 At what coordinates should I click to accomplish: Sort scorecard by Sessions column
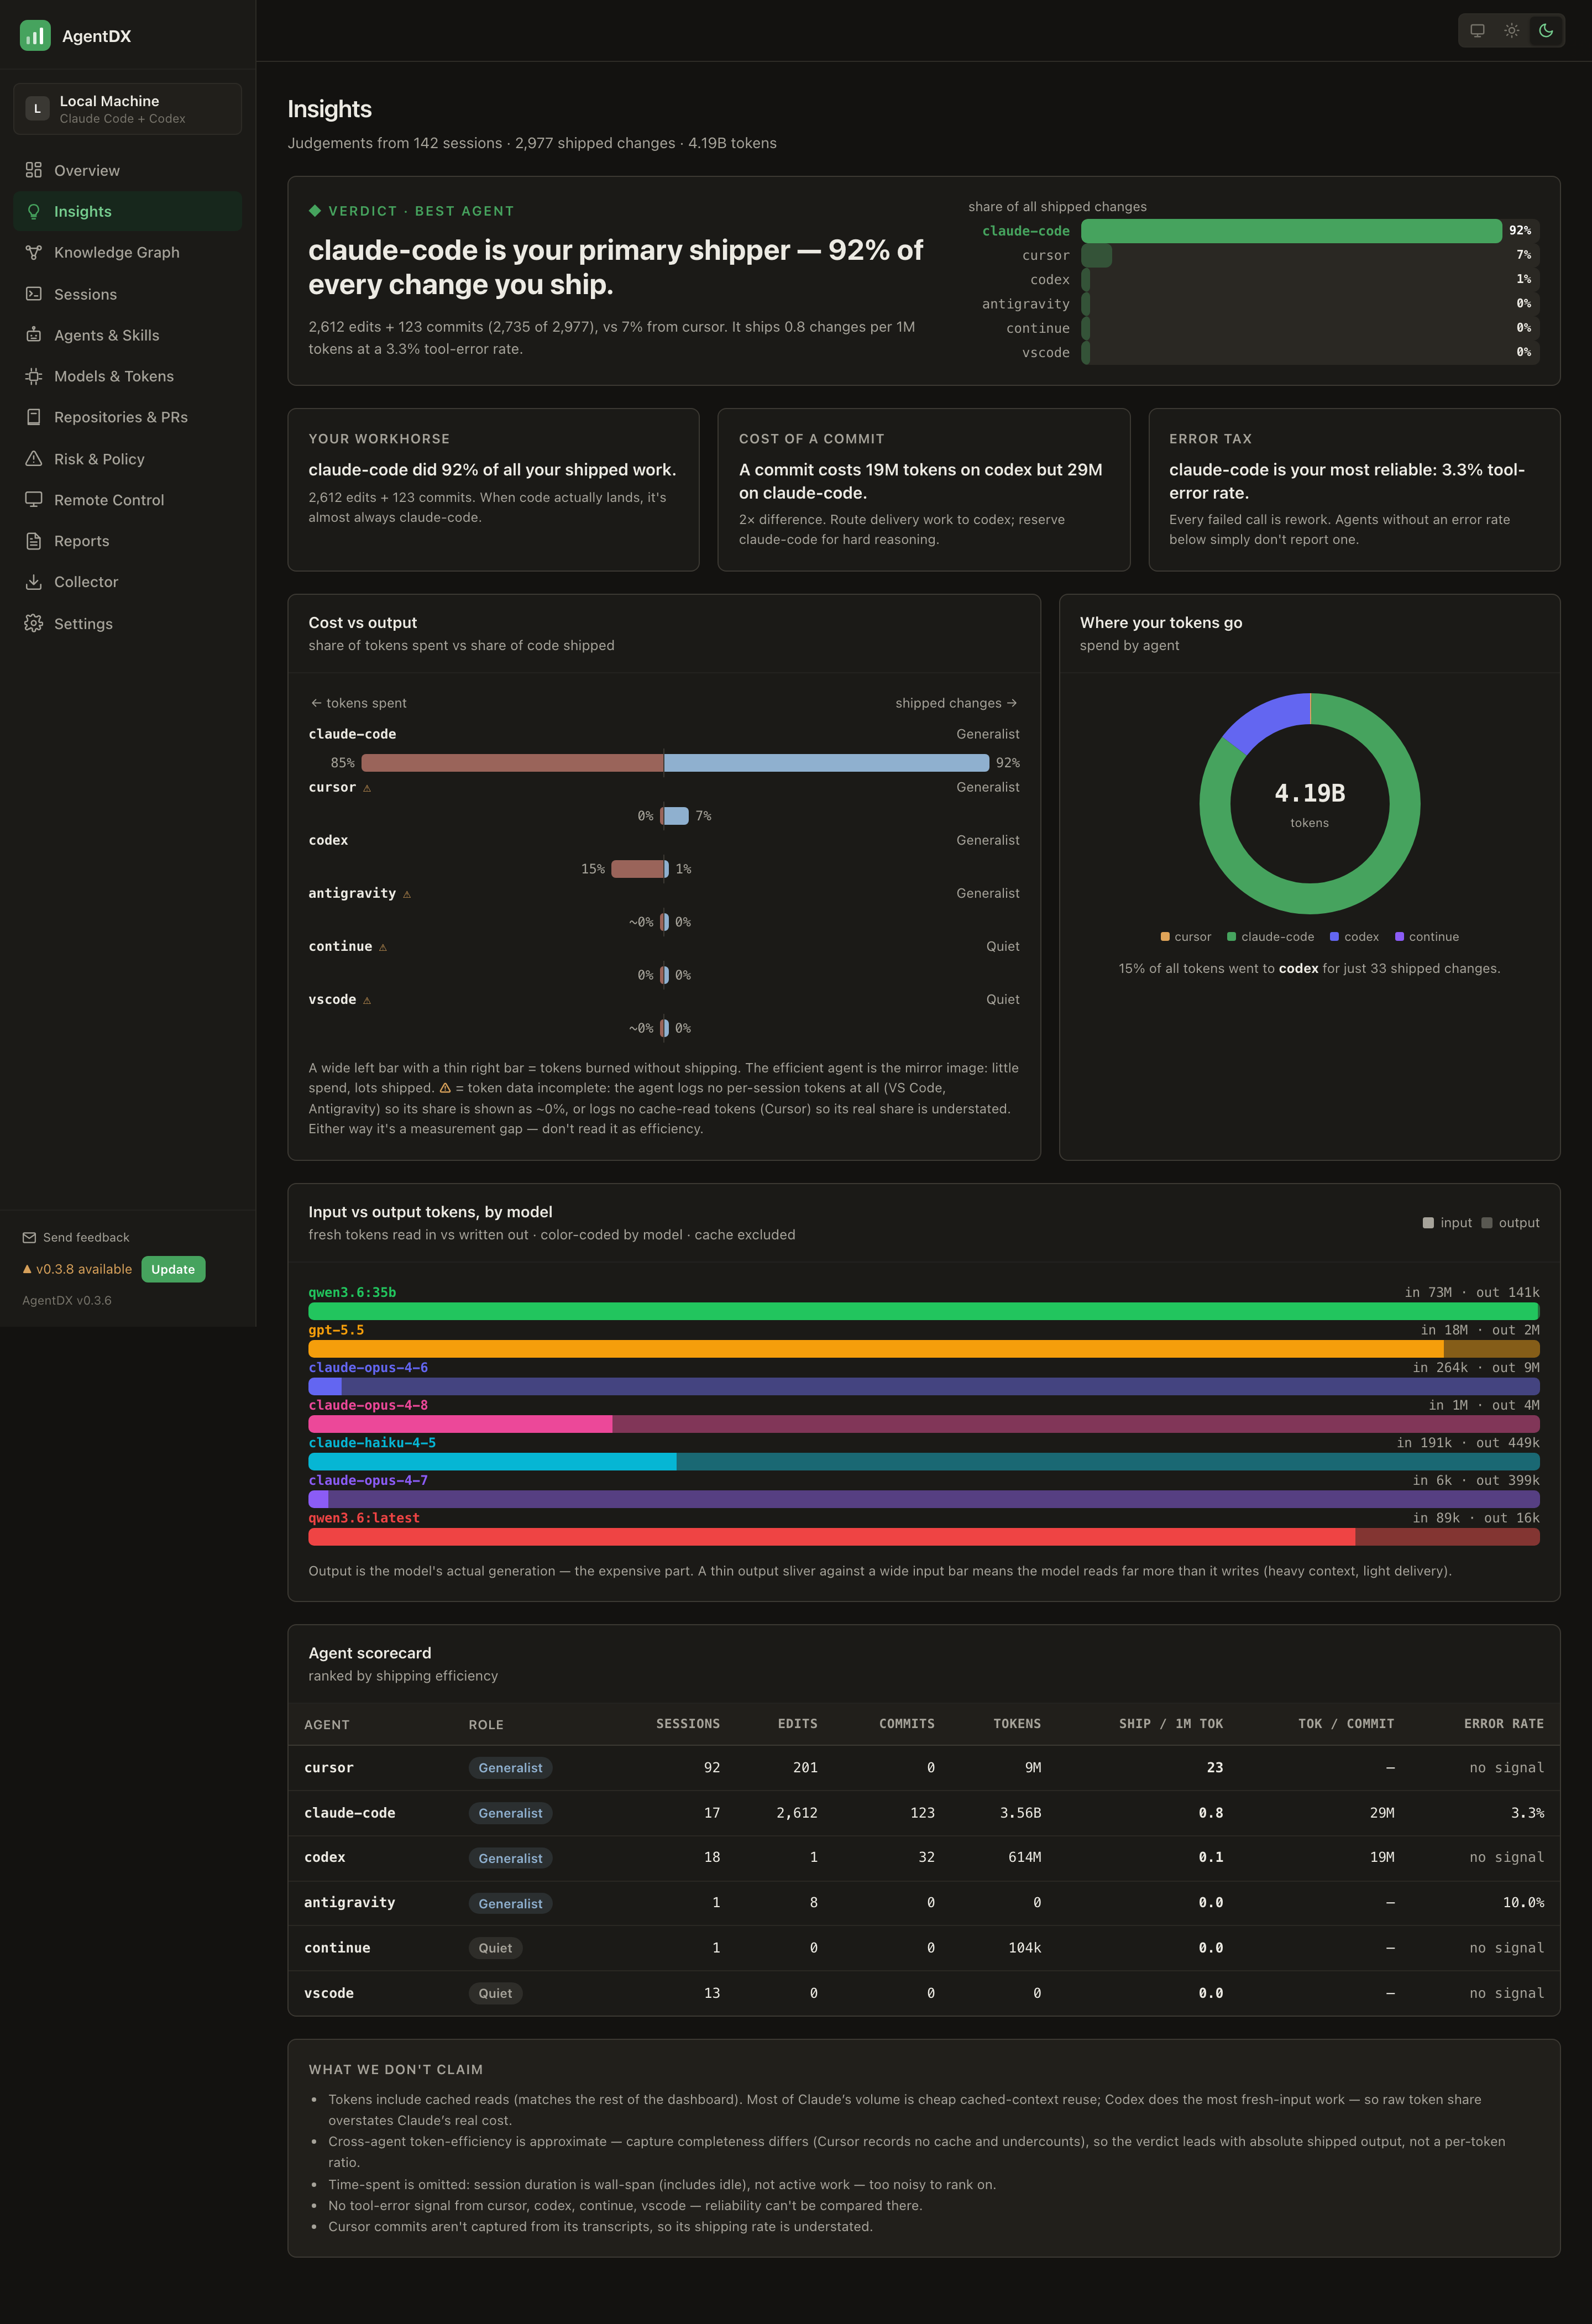coord(688,1724)
